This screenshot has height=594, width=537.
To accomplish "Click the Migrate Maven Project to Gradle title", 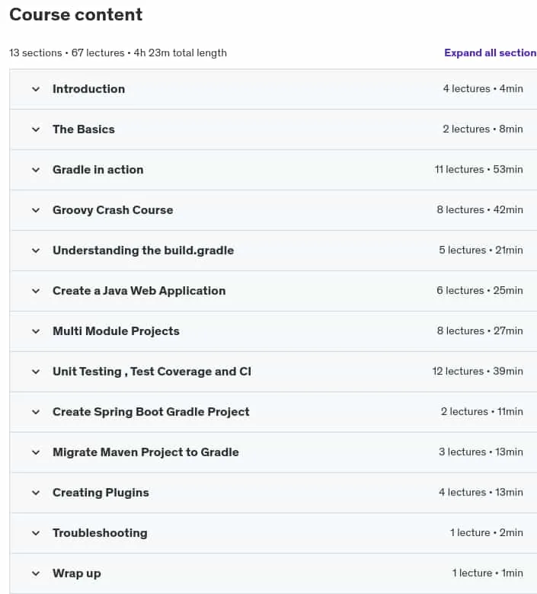I will point(145,452).
